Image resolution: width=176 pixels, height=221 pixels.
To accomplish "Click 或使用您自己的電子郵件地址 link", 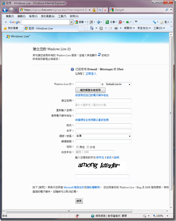I will [x=92, y=95].
